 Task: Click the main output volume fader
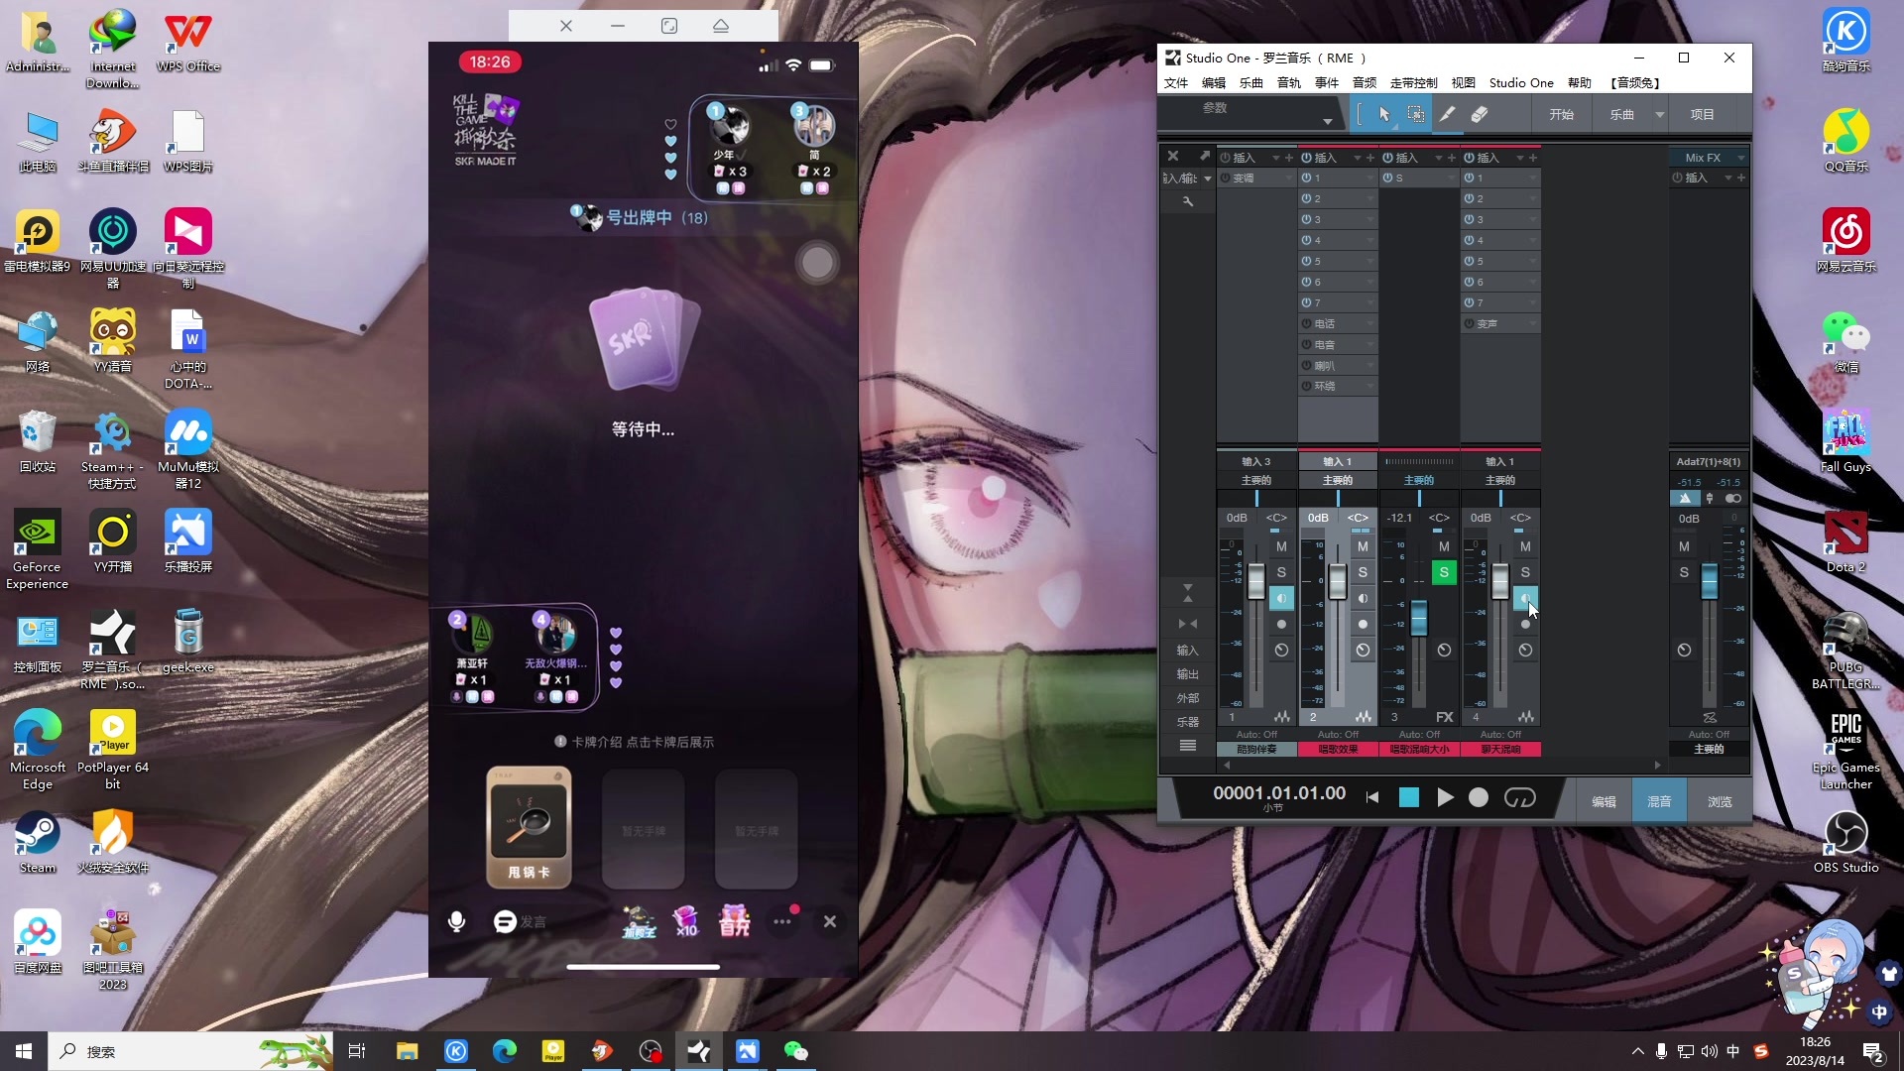click(1710, 581)
